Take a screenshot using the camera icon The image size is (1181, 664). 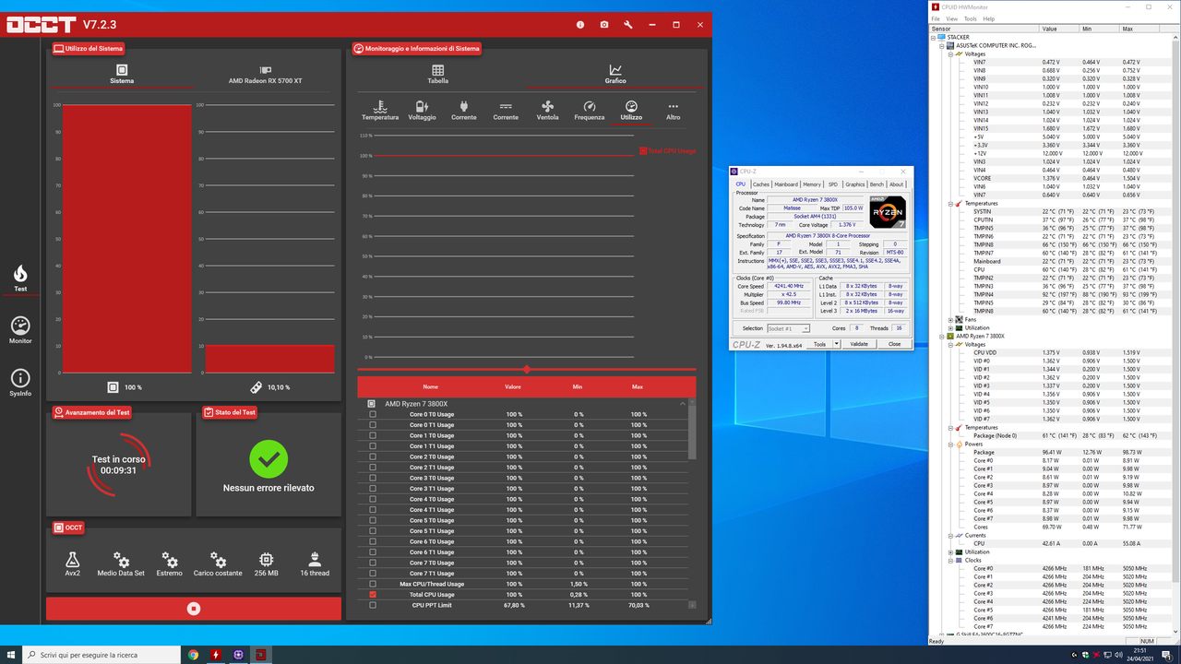tap(603, 25)
